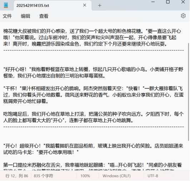
Task: Click the 835 个字符 count in status bar
Action: tap(43, 176)
